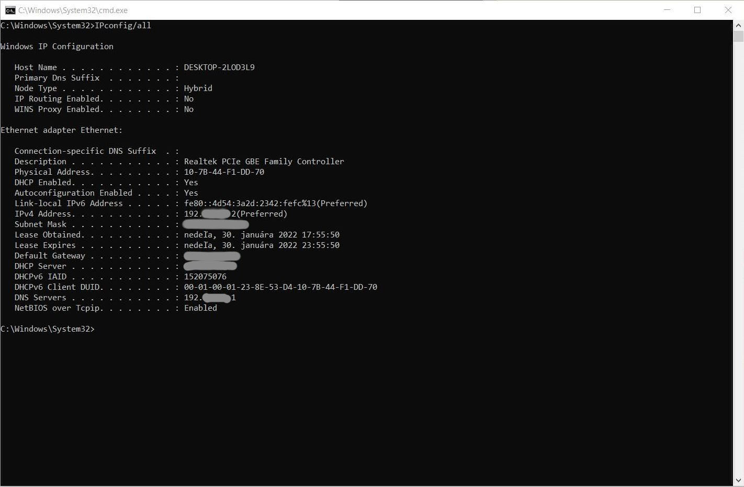Maximize the Command Prompt window
The width and height of the screenshot is (744, 487).
(697, 10)
